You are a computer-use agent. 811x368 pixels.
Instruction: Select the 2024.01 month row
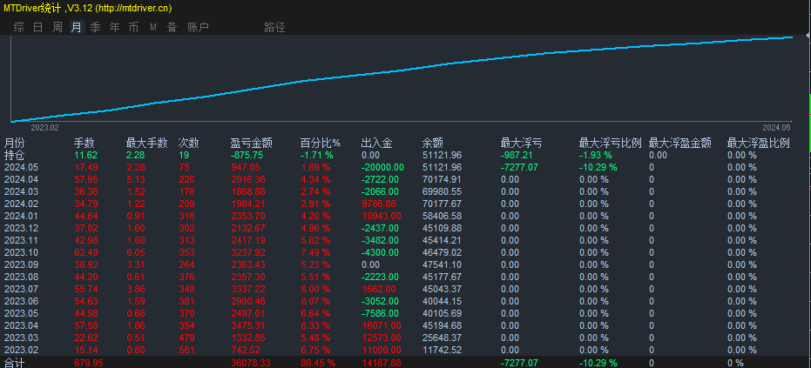click(x=405, y=216)
